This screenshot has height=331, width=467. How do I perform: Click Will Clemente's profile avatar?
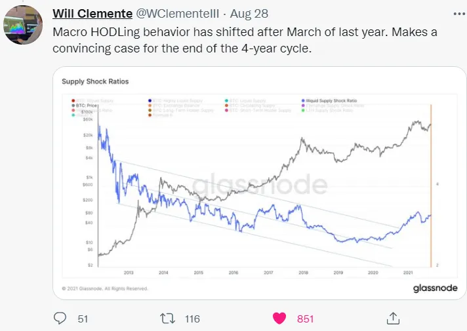[x=23, y=25]
